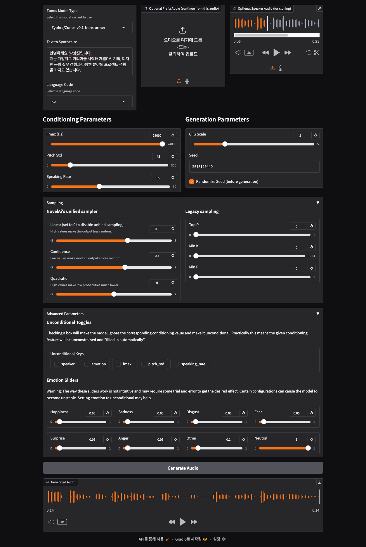Record microphone icon under speaker audio
Image resolution: width=366 pixels, height=547 pixels.
click(x=280, y=68)
